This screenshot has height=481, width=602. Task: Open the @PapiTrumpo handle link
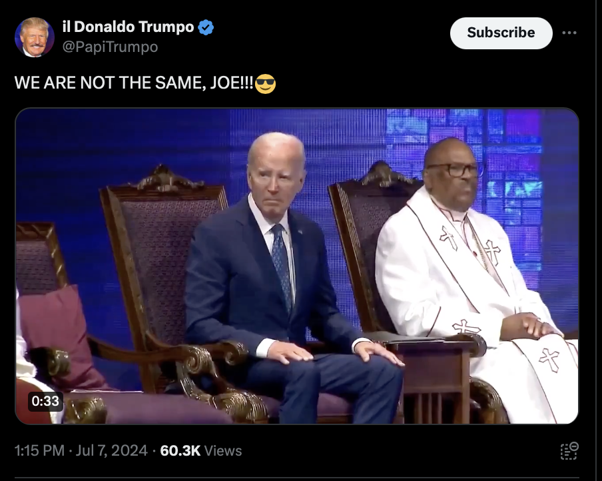pos(110,47)
